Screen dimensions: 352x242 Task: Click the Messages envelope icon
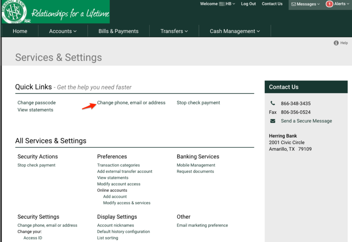point(293,4)
